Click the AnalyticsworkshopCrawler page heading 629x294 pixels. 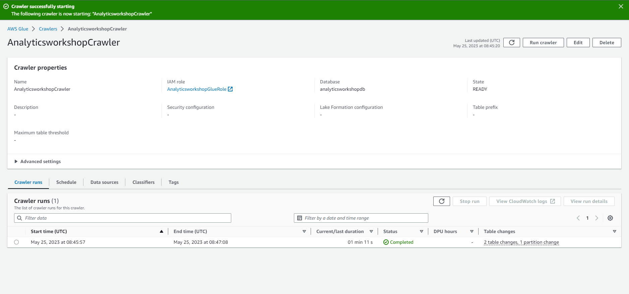(x=64, y=43)
